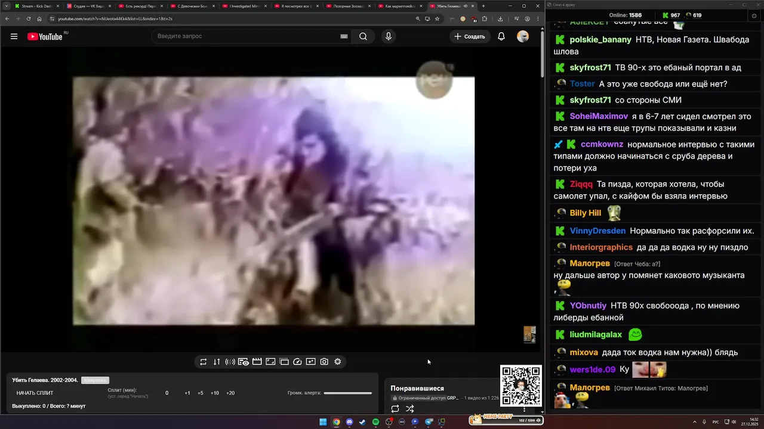Open the account avatar menu
764x429 pixels.
pyautogui.click(x=523, y=36)
